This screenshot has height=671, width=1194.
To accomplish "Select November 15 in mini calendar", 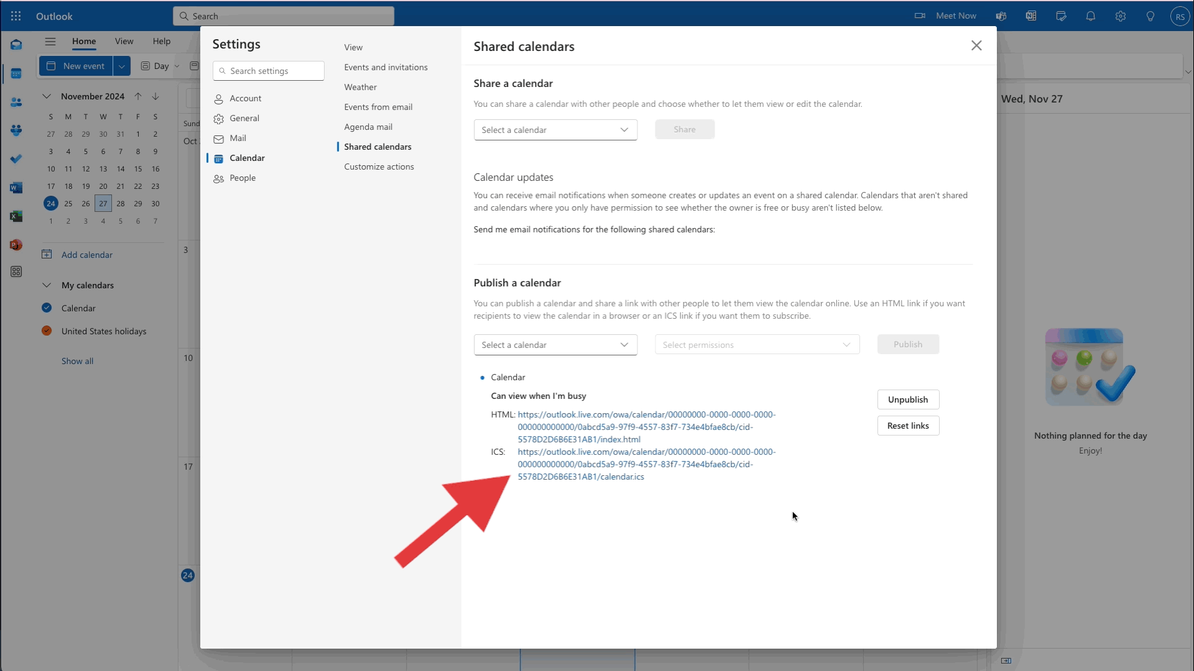I will pyautogui.click(x=138, y=168).
